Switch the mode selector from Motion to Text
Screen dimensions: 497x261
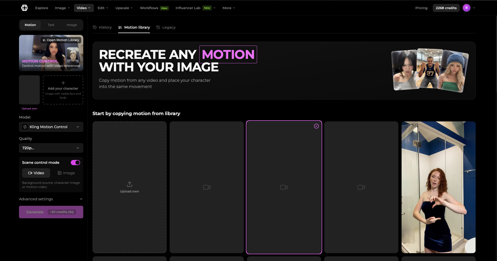51,25
